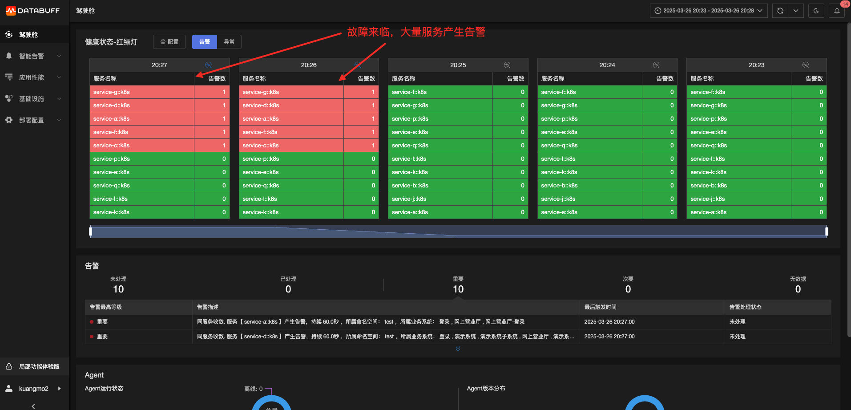Screen dimensions: 851x410
Task: Expand the 基础设施 menu chevron
Action: tap(59, 98)
